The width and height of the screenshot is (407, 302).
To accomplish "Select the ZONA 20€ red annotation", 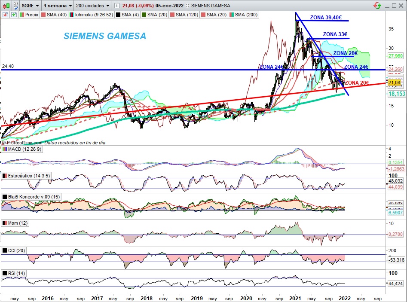I will [357, 83].
